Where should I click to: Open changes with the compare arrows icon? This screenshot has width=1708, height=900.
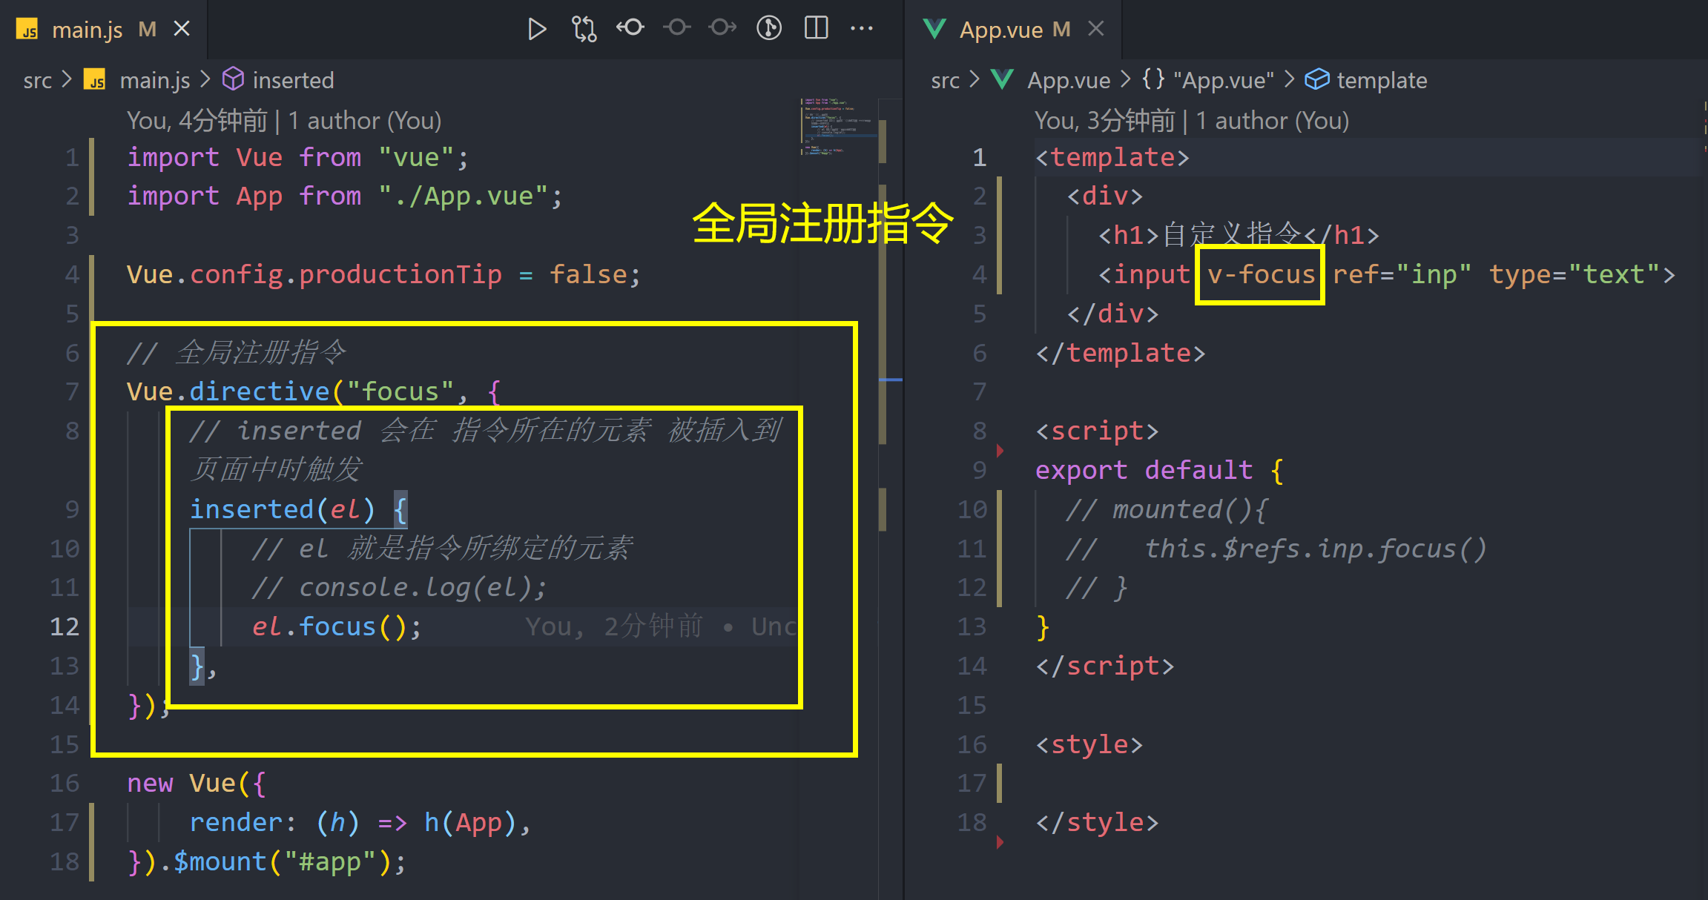[584, 29]
